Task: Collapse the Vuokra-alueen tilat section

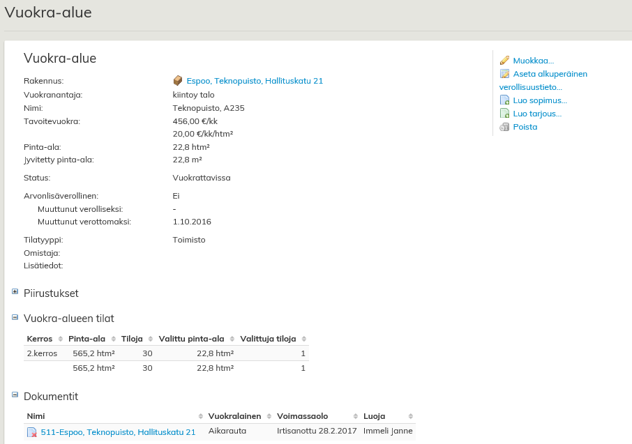Action: pos(15,316)
